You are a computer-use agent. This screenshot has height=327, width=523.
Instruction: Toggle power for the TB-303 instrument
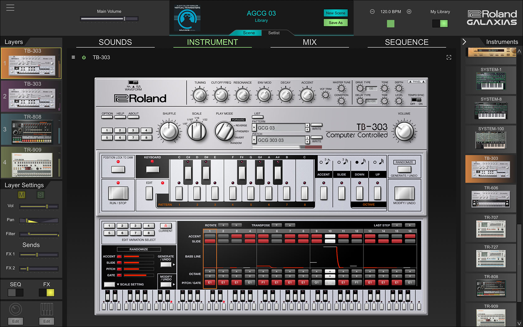click(x=83, y=57)
